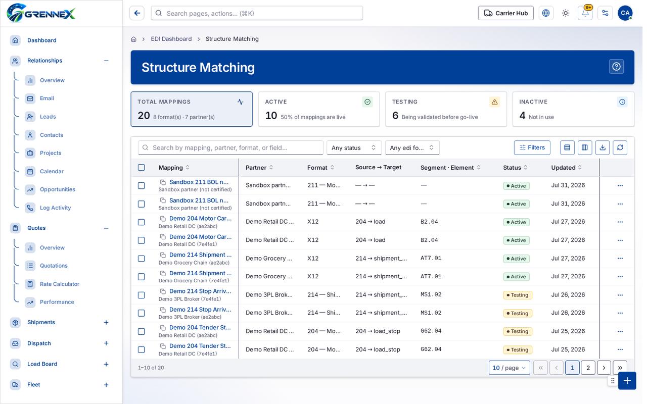Go to last page of table
Viewport: 647px width, 404px height.
pos(620,368)
